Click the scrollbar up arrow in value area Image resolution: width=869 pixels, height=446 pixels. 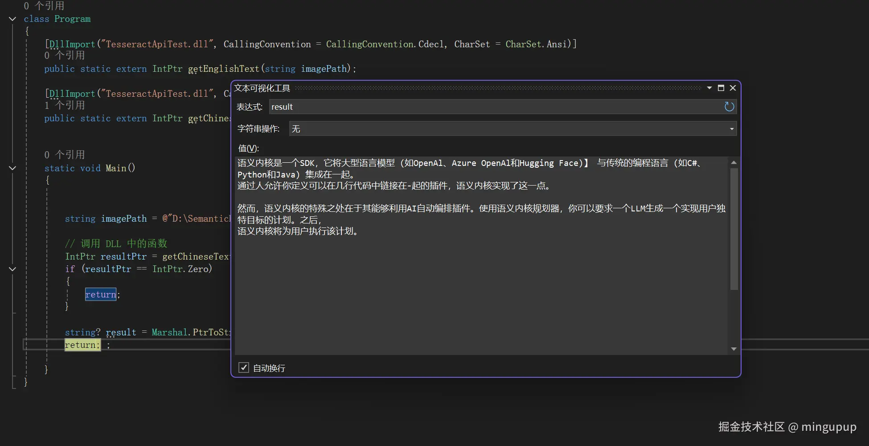[734, 162]
